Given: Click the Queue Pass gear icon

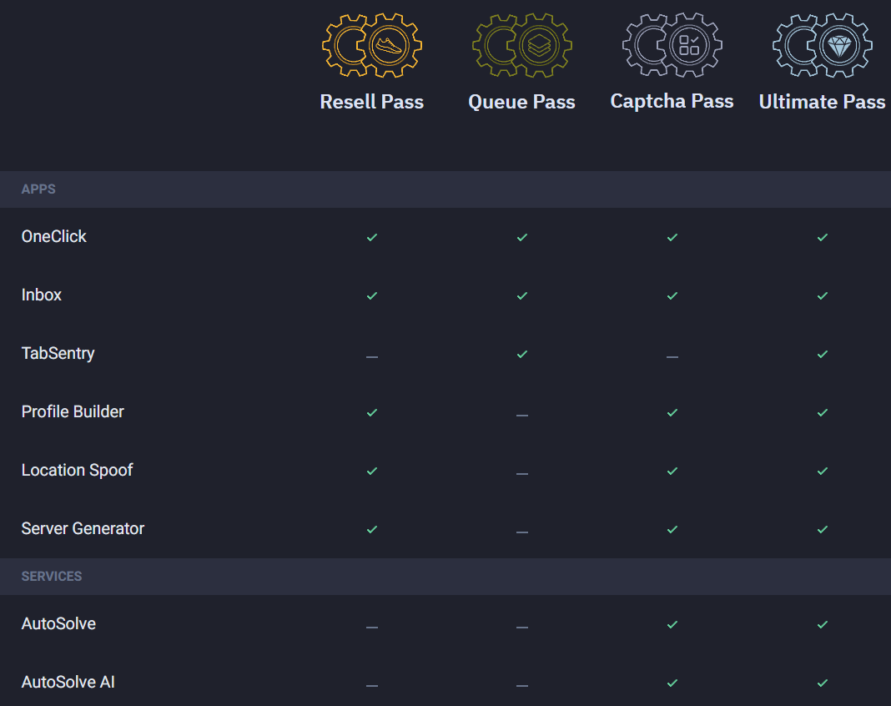Looking at the screenshot, I should 521,45.
